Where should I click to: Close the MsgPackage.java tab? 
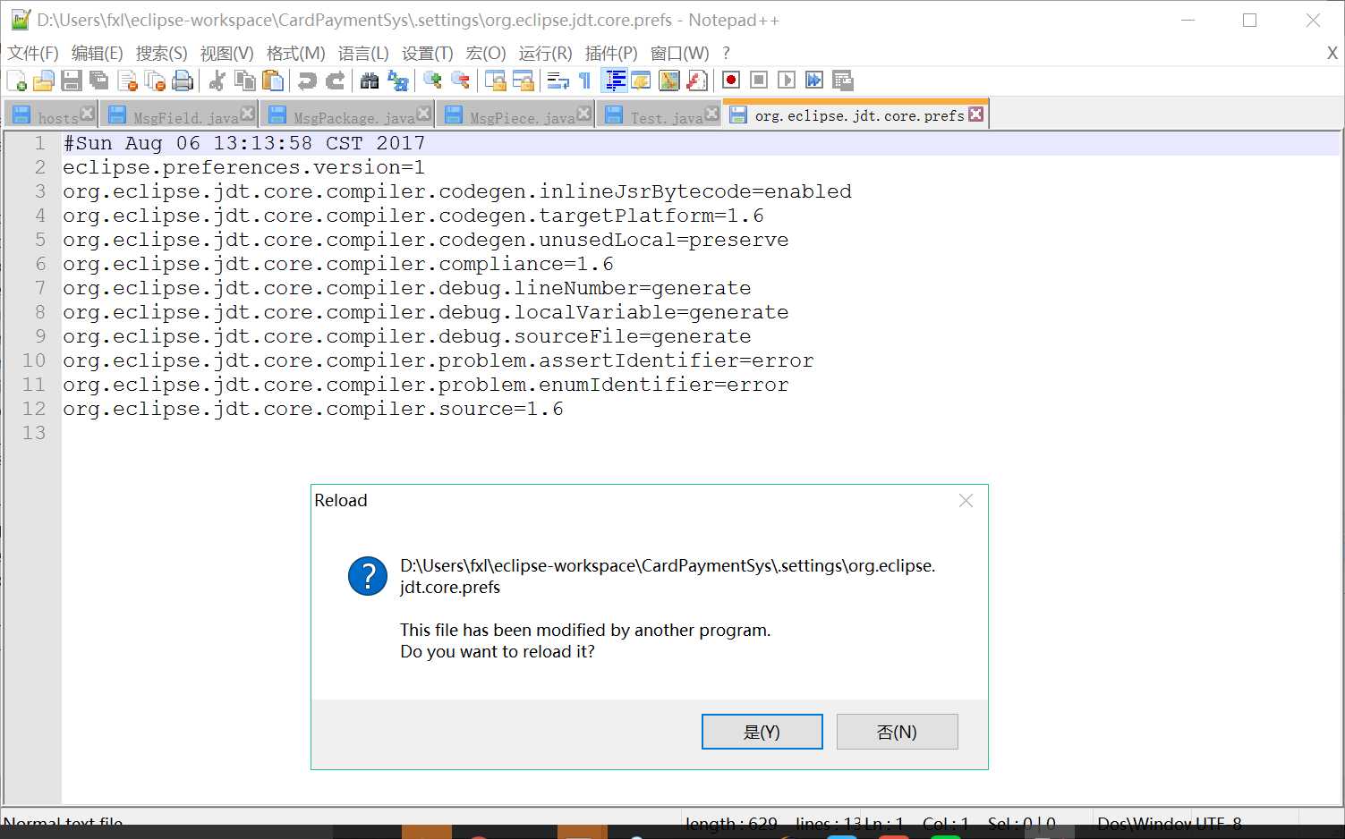(x=424, y=114)
